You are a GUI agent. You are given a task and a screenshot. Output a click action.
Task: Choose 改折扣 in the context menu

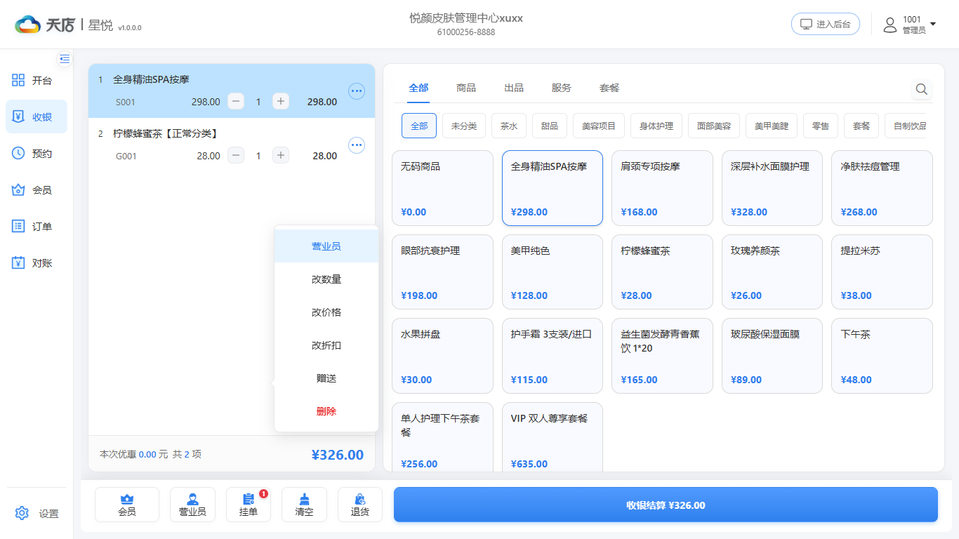(x=326, y=345)
